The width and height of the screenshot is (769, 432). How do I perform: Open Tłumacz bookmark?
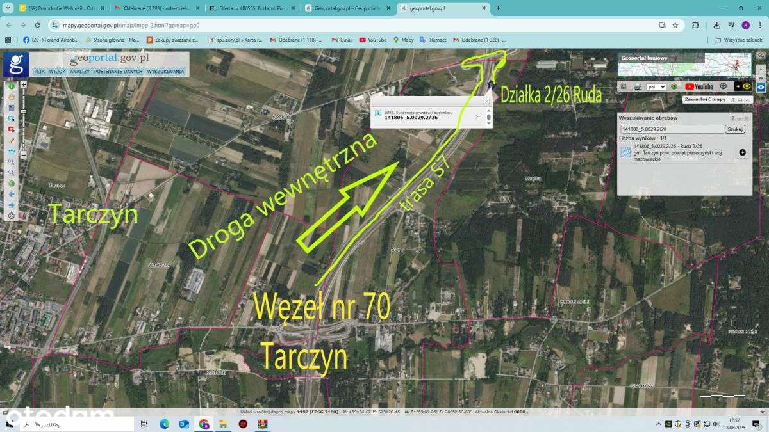point(433,40)
